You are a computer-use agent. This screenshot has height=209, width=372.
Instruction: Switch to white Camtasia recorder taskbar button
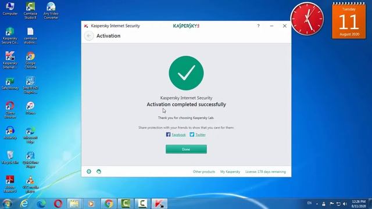tap(142, 204)
